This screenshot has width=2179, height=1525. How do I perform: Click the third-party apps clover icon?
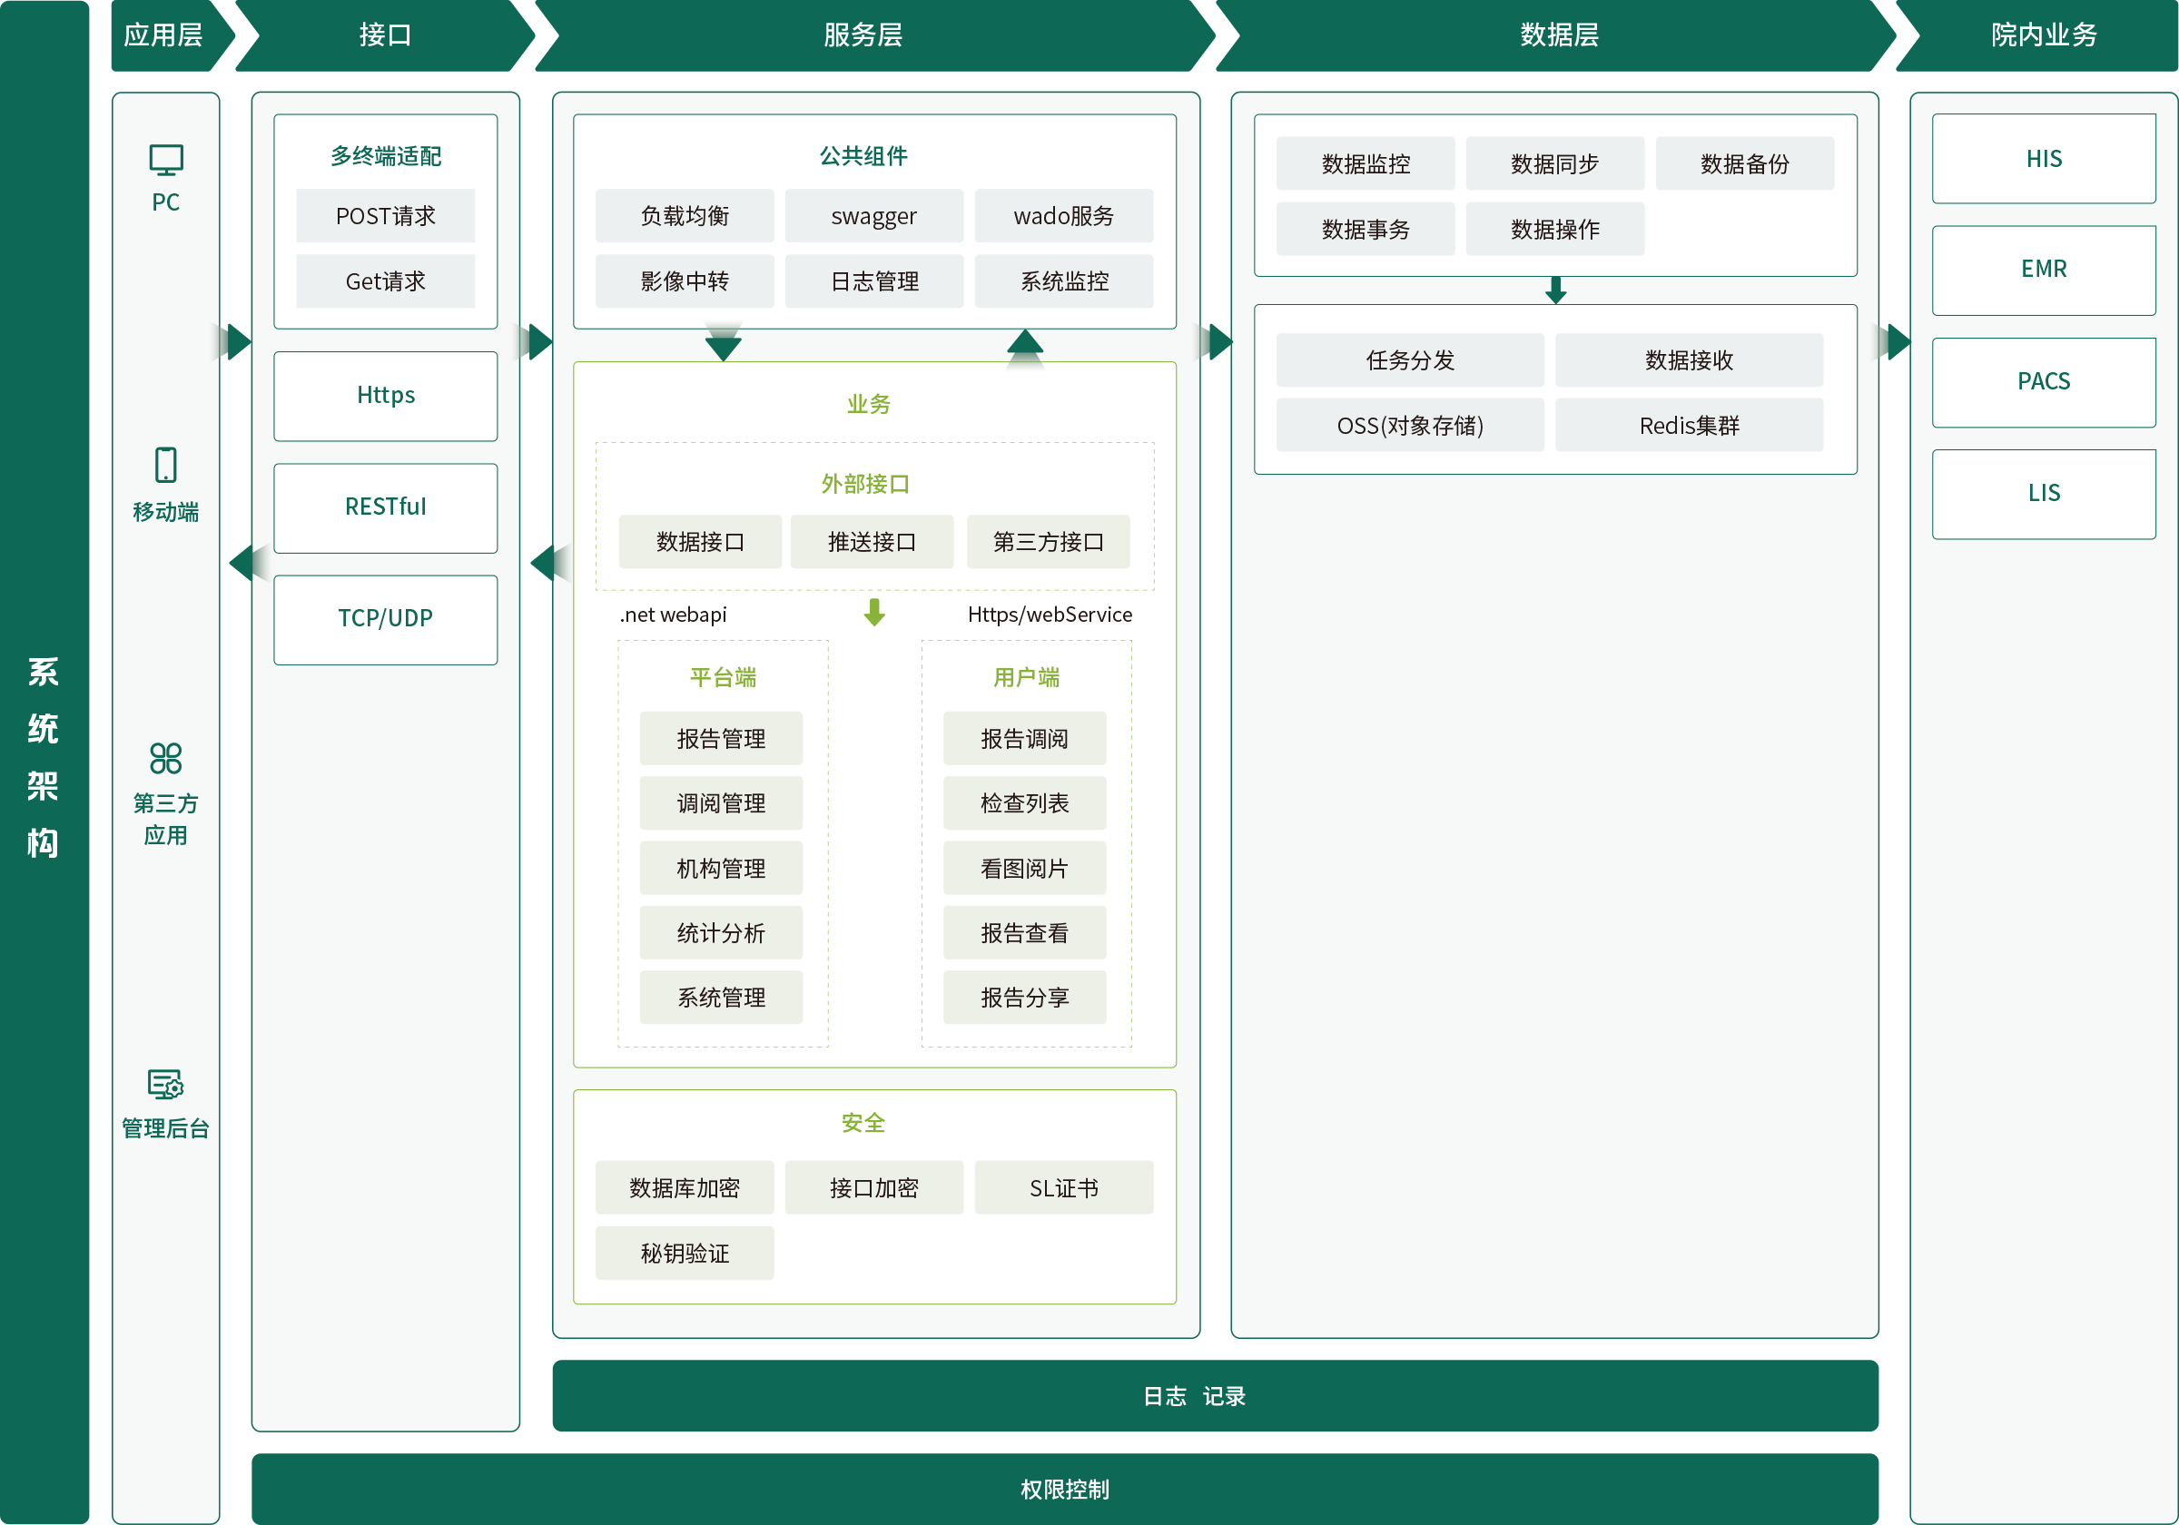coord(166,758)
